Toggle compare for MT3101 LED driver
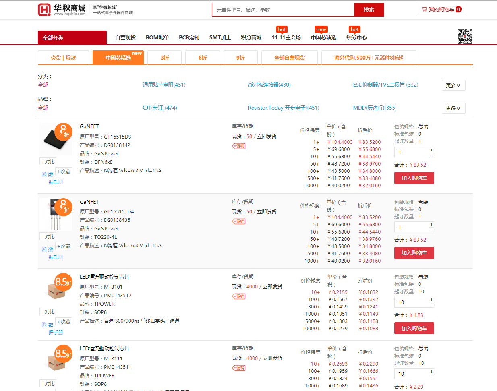497x391 pixels. (x=48, y=312)
